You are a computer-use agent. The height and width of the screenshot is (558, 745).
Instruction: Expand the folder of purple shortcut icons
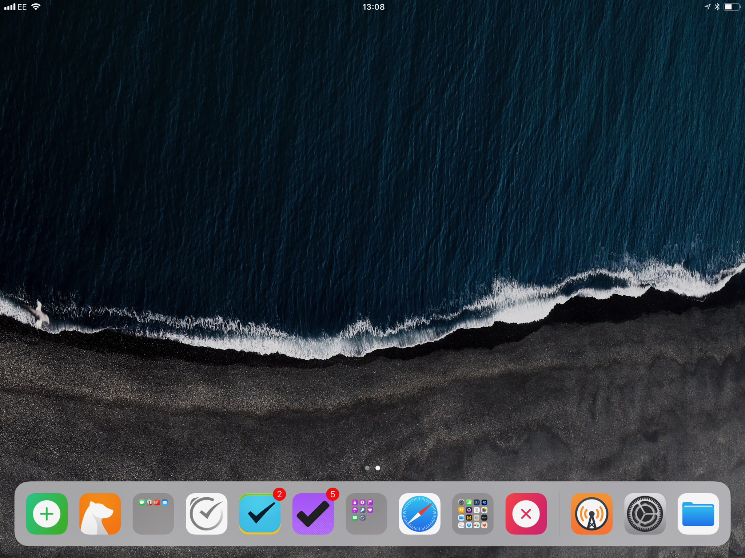(x=366, y=514)
